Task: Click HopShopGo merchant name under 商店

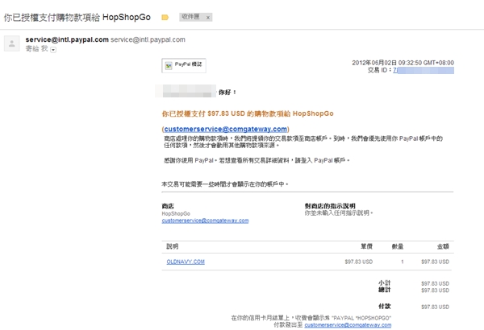Action: pyautogui.click(x=176, y=213)
